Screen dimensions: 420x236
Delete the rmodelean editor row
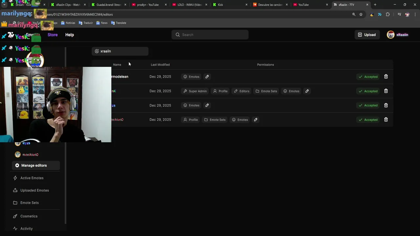(x=386, y=77)
